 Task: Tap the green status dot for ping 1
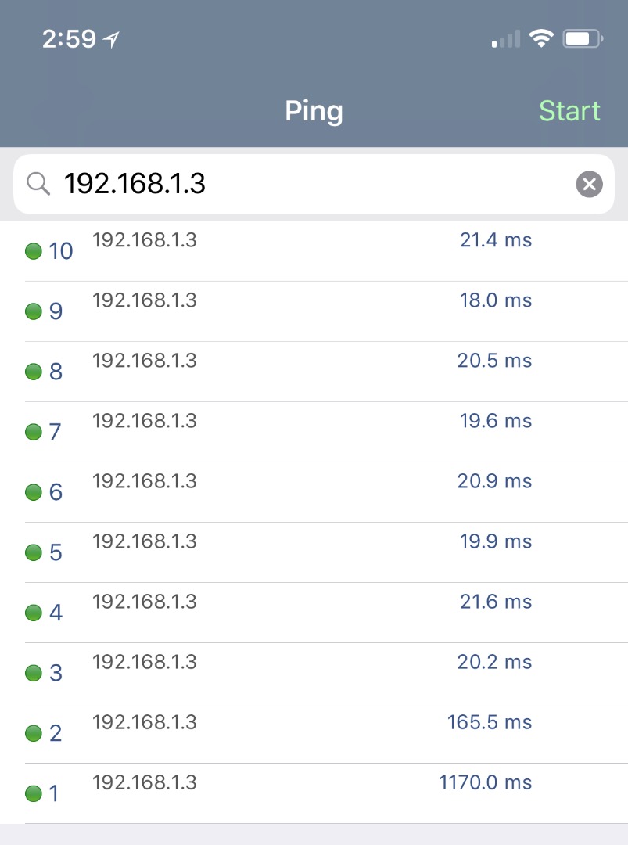pyautogui.click(x=34, y=794)
